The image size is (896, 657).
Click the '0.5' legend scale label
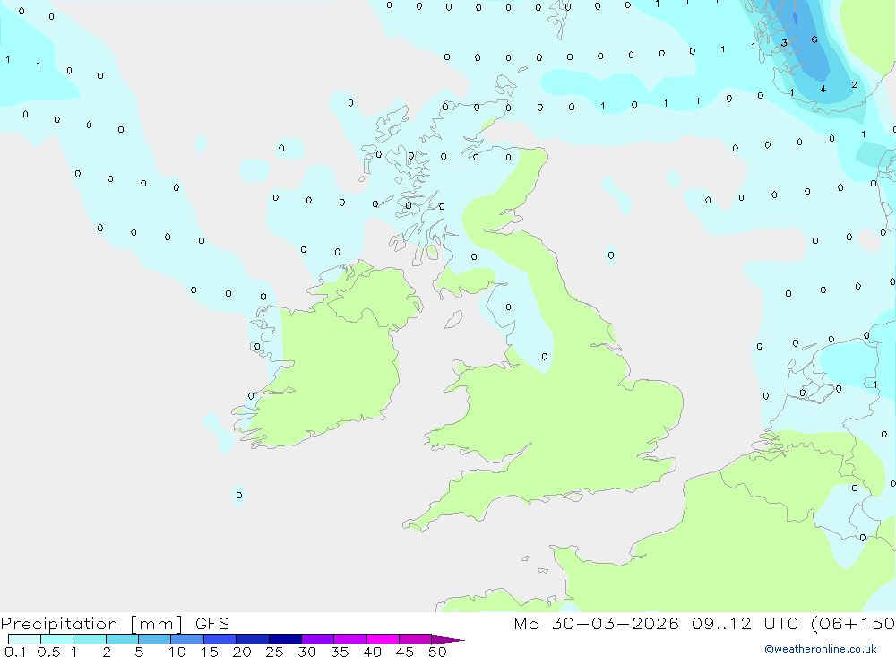pos(48,652)
